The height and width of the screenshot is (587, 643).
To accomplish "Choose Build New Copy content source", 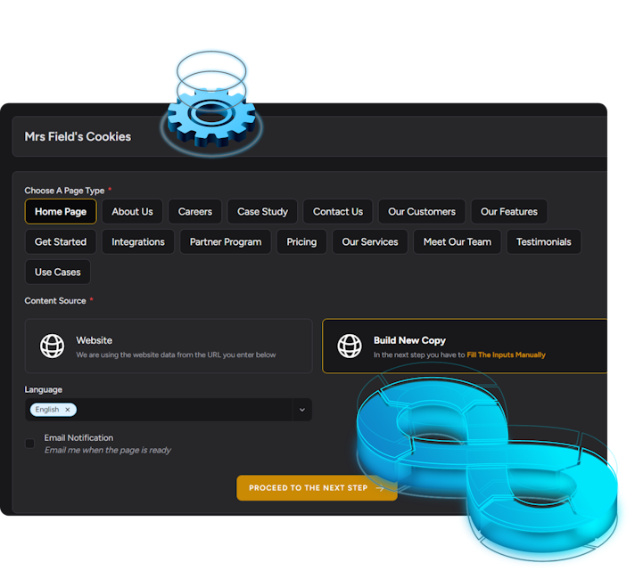I will point(464,346).
